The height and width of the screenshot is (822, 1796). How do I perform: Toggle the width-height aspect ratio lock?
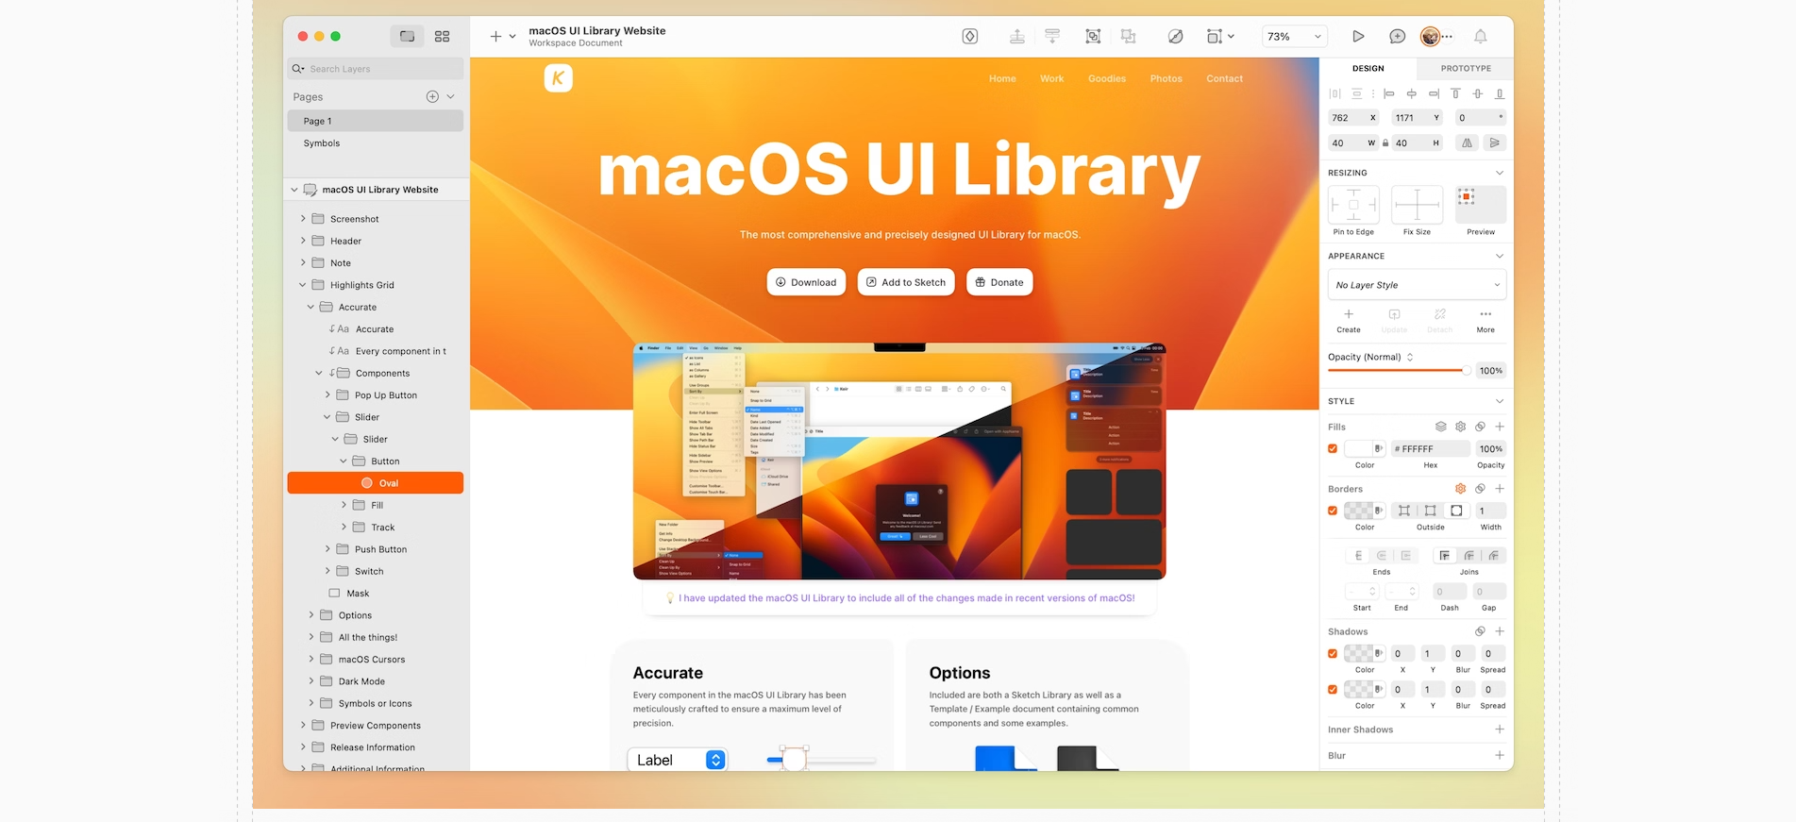tap(1385, 143)
